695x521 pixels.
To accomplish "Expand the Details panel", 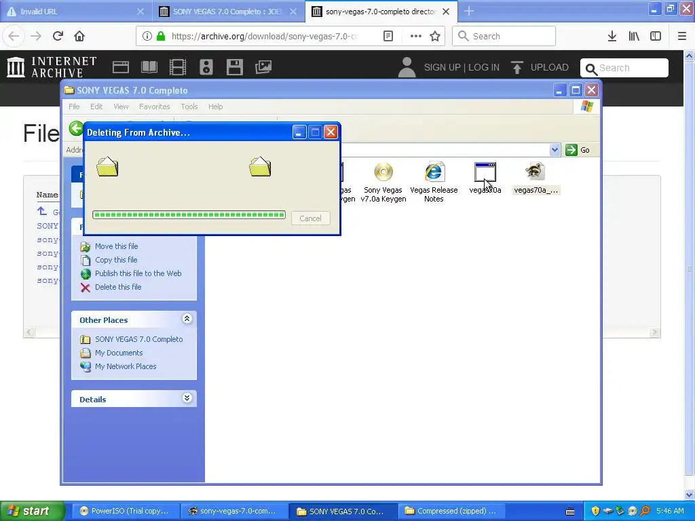I will click(x=187, y=398).
